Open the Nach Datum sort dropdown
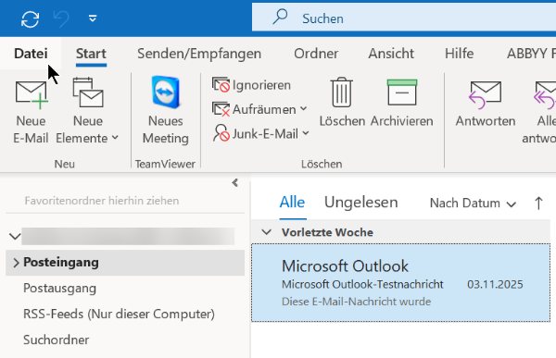Screen dimensions: 556x358 coord(473,204)
